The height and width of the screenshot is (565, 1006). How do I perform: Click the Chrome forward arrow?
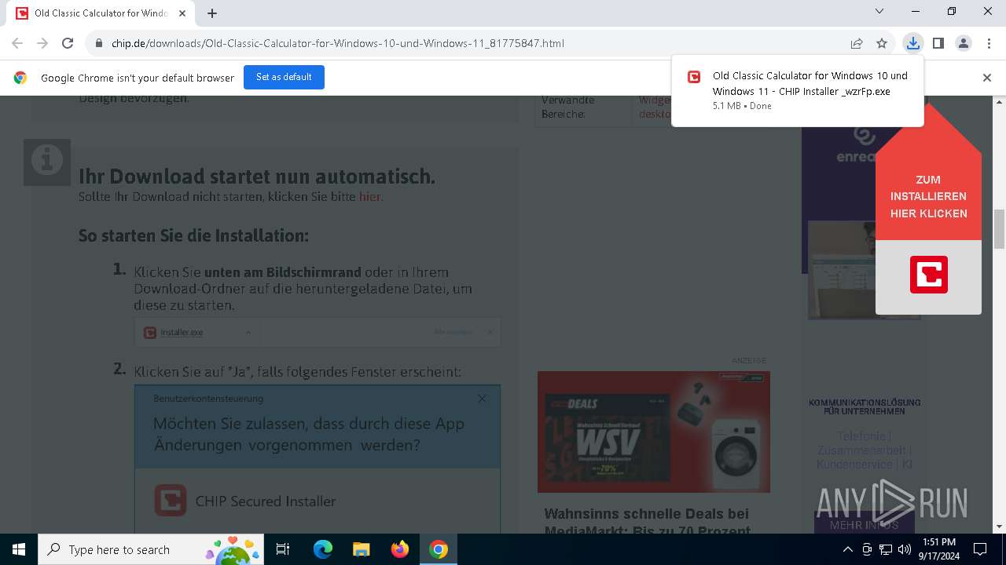point(42,43)
